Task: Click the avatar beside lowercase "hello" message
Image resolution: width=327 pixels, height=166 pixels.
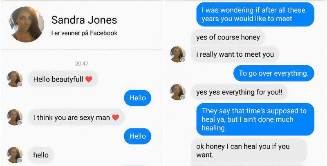Action: pos(15,155)
